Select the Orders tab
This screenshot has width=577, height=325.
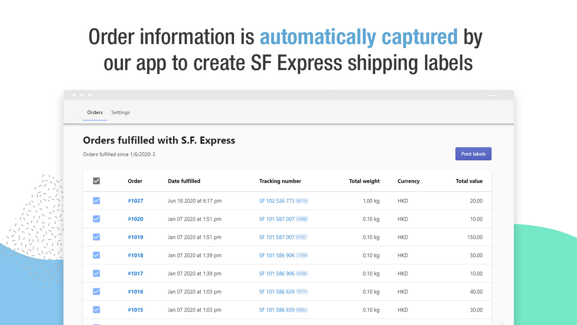pyautogui.click(x=95, y=112)
